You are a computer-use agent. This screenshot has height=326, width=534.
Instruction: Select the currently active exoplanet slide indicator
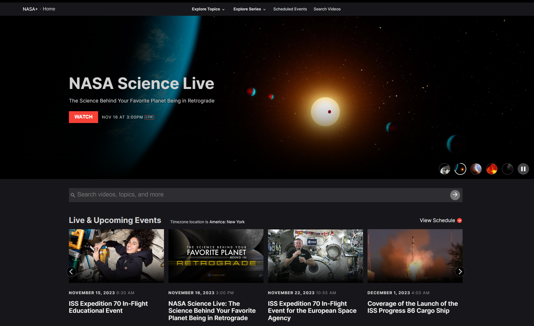pos(460,169)
